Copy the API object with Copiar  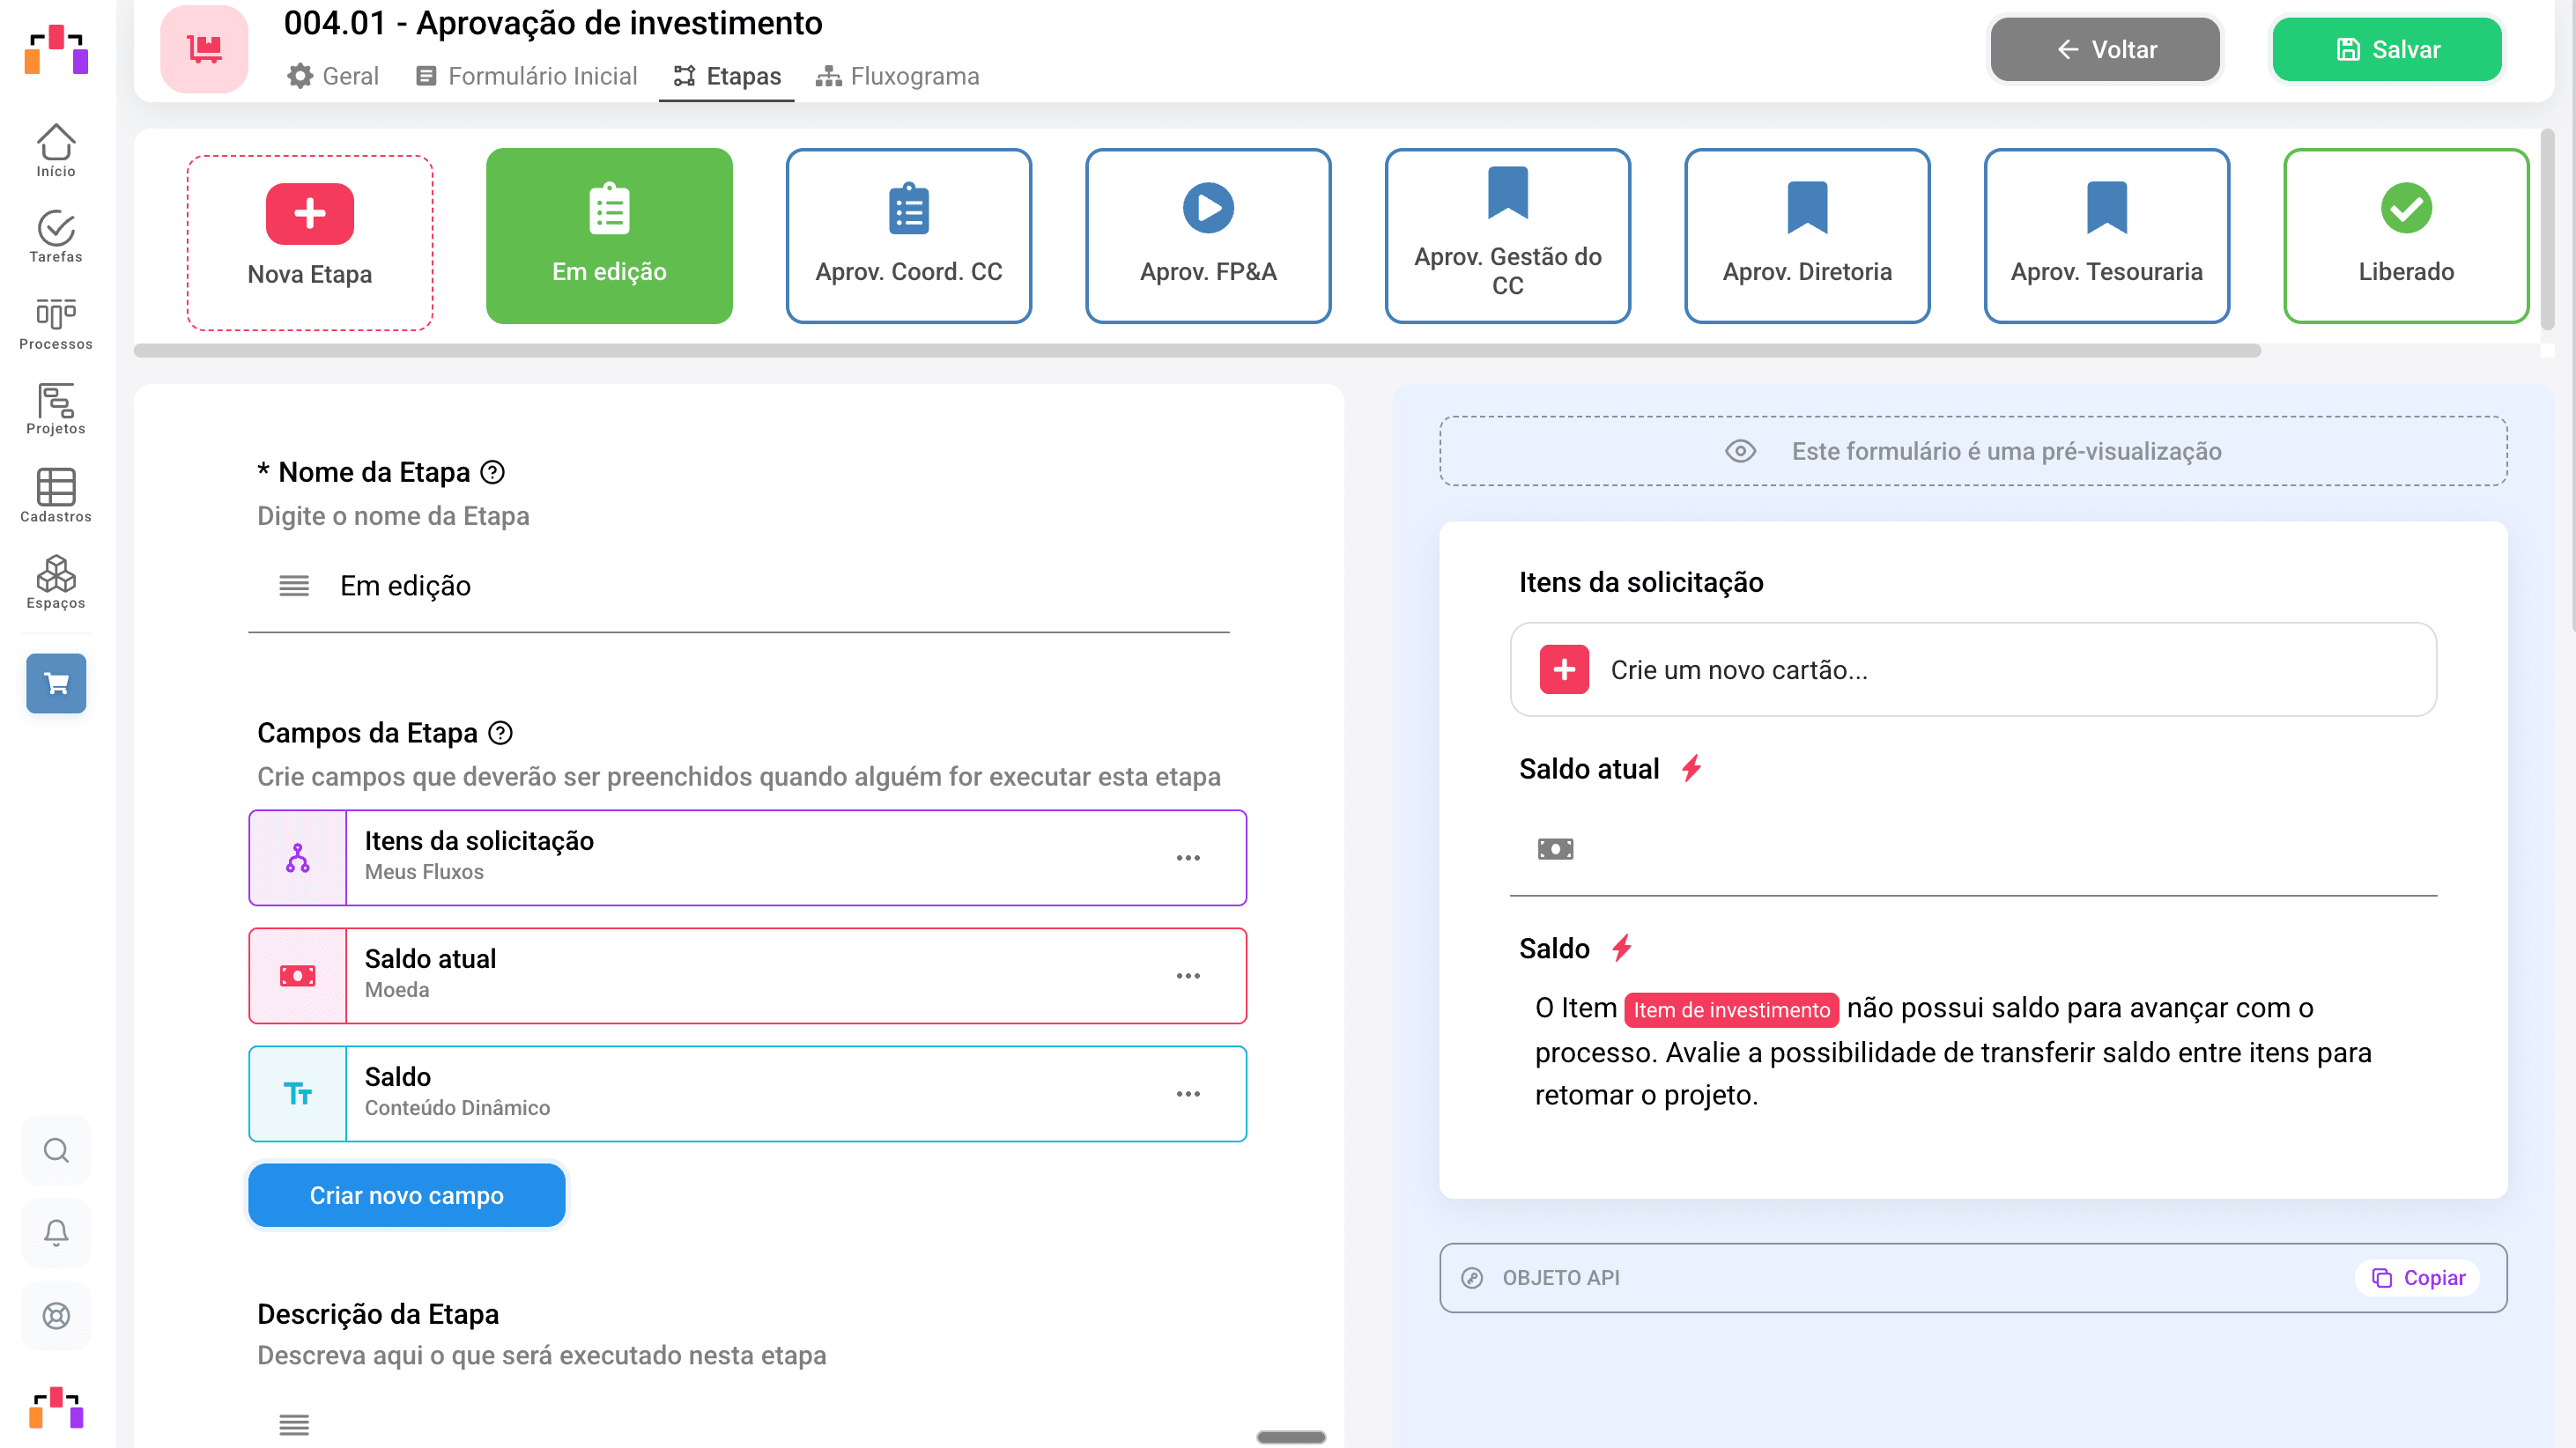click(2418, 1278)
